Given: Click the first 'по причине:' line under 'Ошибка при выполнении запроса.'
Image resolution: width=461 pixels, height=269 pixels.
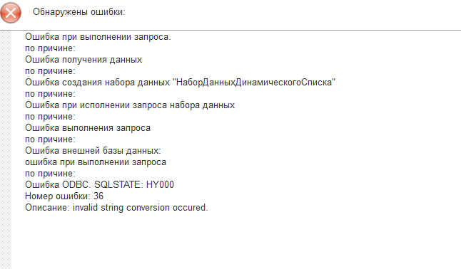Looking at the screenshot, I should tap(50, 48).
